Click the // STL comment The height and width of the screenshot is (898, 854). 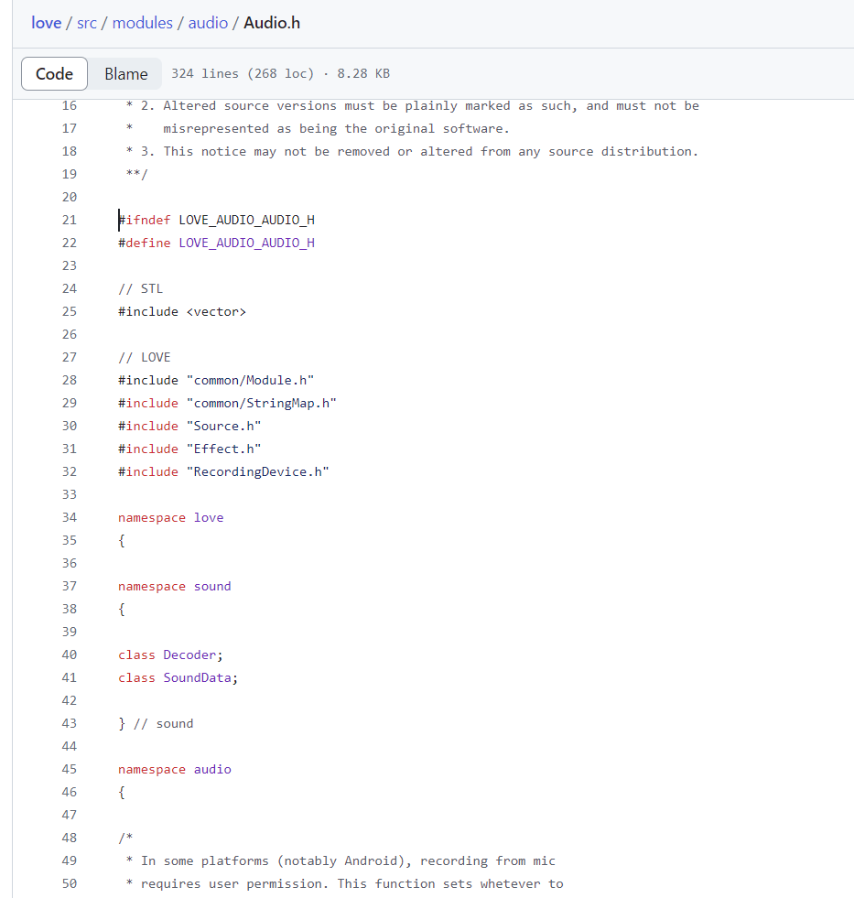coord(140,288)
